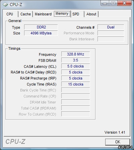
Task: Click the Channels # label
Action: [x=85, y=27]
